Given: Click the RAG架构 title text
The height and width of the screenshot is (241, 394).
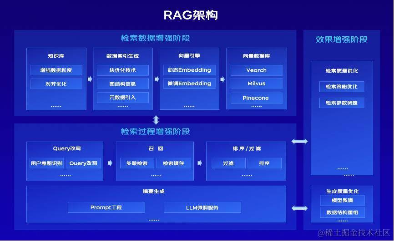Looking at the screenshot, I should [191, 15].
